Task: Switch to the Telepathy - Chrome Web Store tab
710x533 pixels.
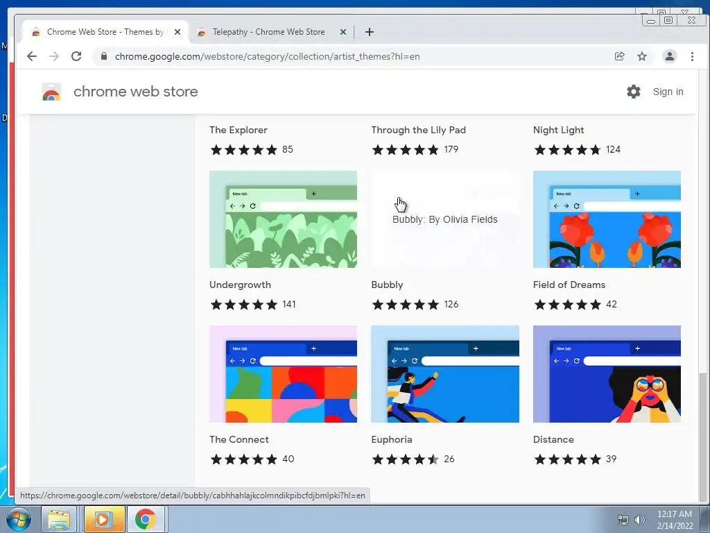Action: [x=268, y=32]
